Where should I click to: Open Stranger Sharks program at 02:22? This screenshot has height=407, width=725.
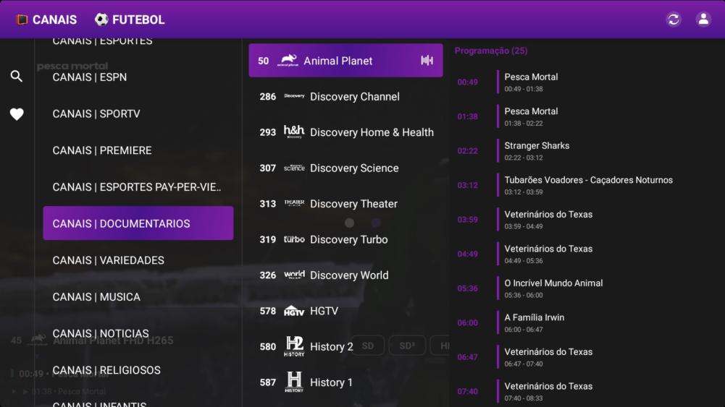pos(586,151)
